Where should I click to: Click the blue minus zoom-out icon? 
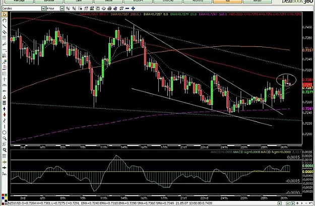[x=127, y=9]
